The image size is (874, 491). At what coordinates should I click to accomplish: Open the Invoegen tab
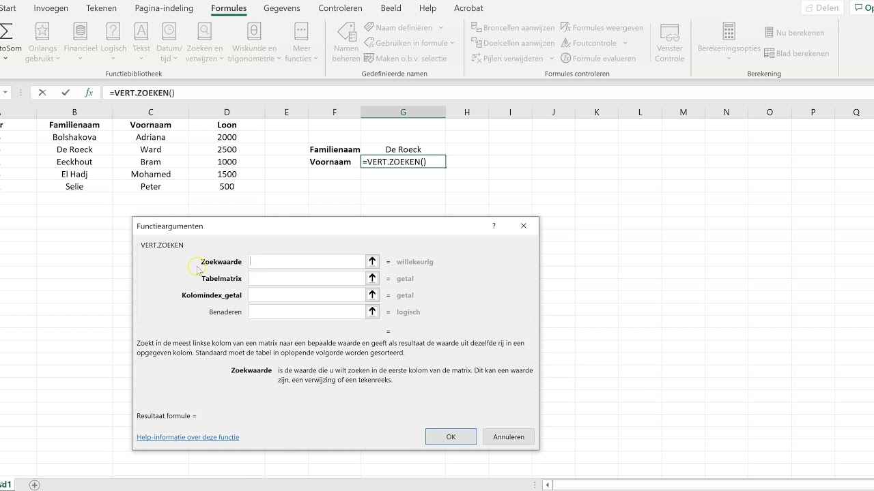click(51, 8)
